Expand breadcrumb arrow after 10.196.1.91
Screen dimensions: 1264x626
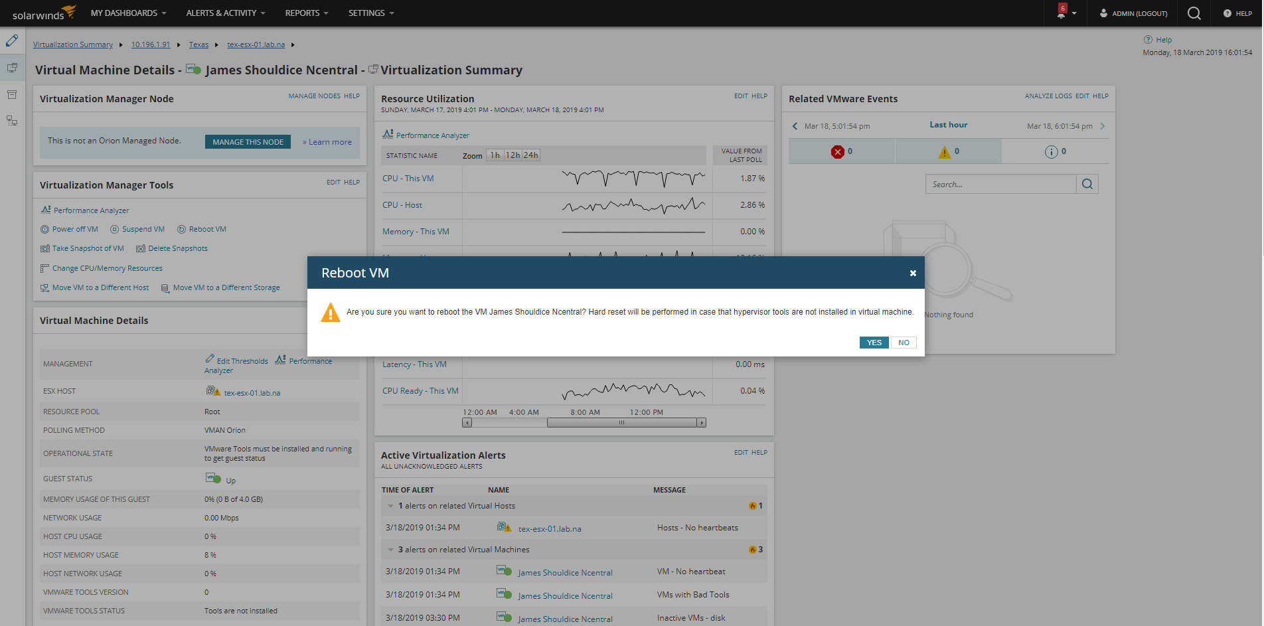pos(179,45)
